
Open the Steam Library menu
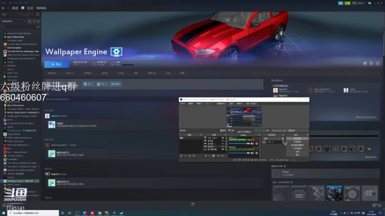pos(23,8)
